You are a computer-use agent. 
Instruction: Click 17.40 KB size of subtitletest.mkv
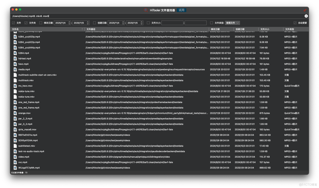[264, 146]
